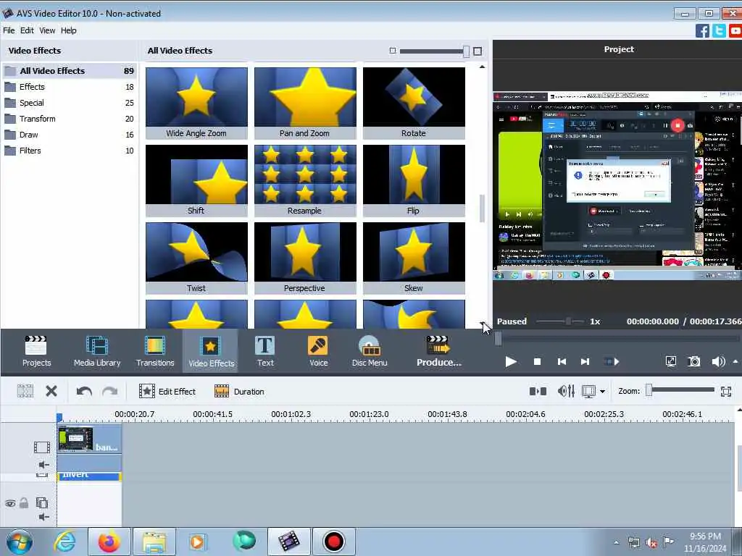742x556 pixels.
Task: Delete selected item with X icon
Action: tap(51, 391)
